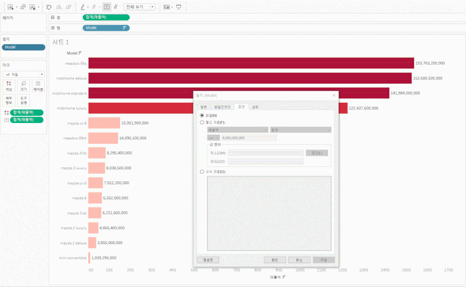Click the 로드(L) button
Image resolution: width=466 pixels, height=287 pixels.
point(317,153)
